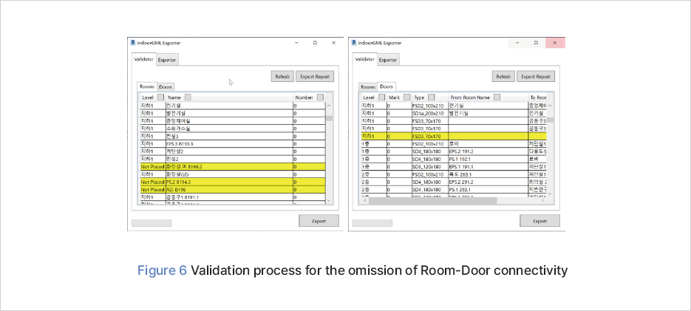Screen dimensions: 691x311
Task: Select the From Room cell 'EPS.2 291.2'
Action: tap(488, 182)
